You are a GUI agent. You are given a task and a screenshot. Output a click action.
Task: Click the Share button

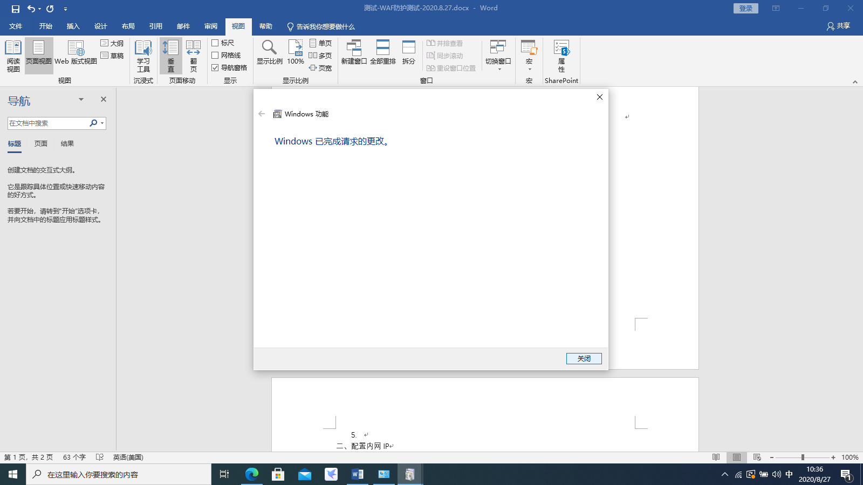click(838, 26)
